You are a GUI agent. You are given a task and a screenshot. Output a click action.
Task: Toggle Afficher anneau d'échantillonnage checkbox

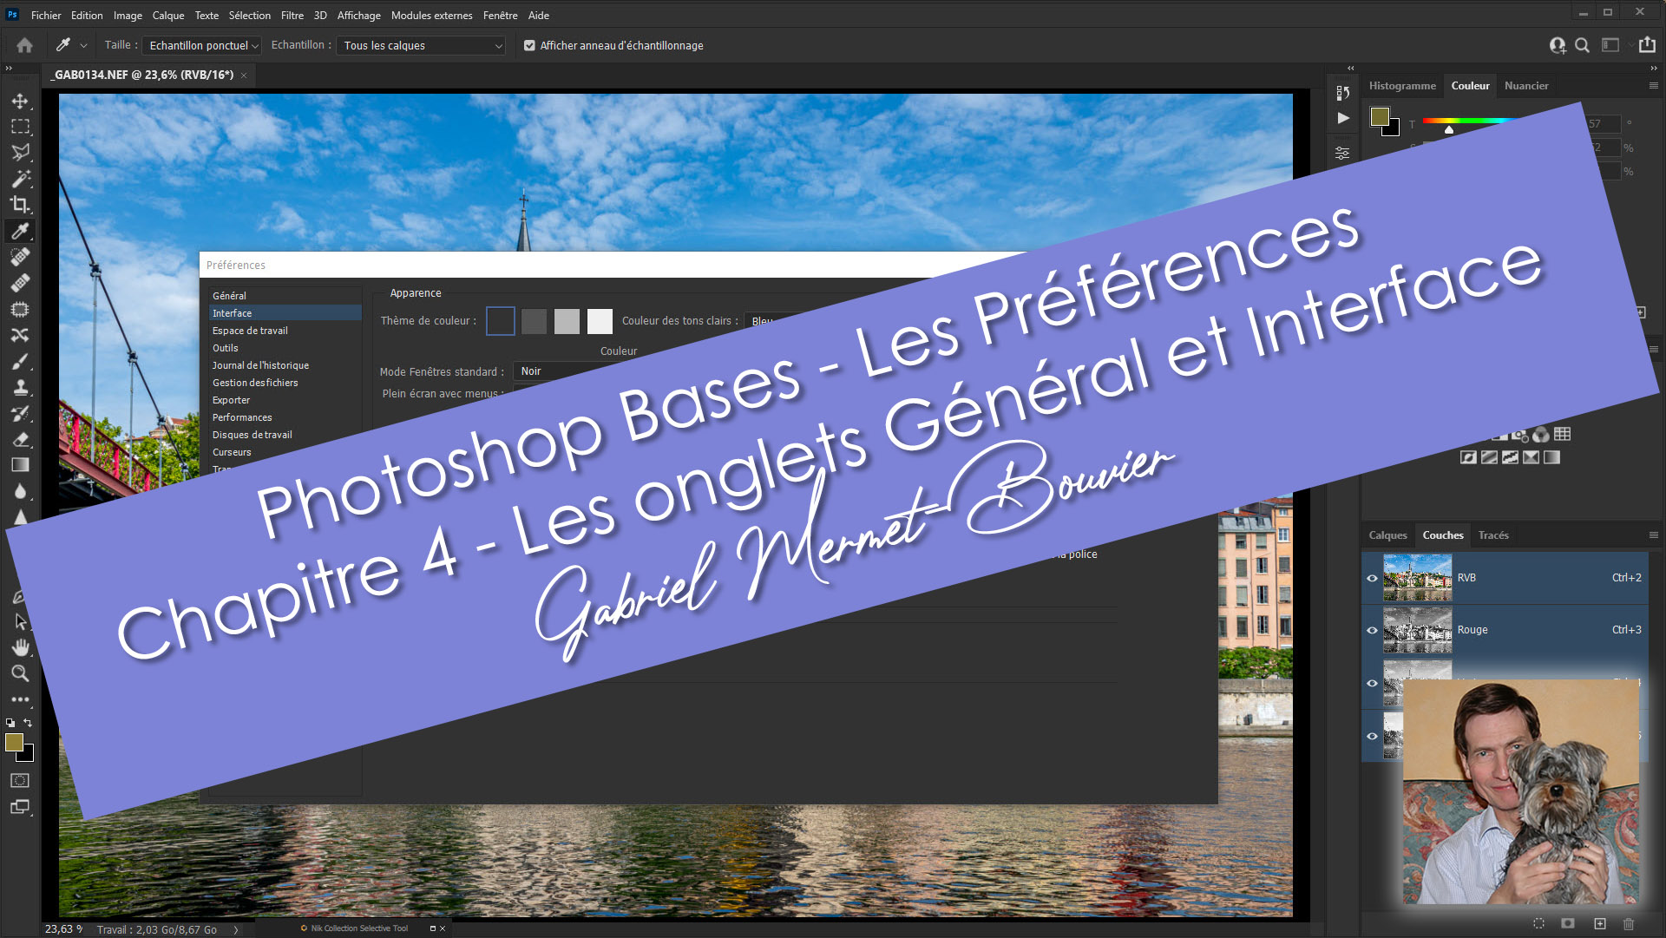529,45
